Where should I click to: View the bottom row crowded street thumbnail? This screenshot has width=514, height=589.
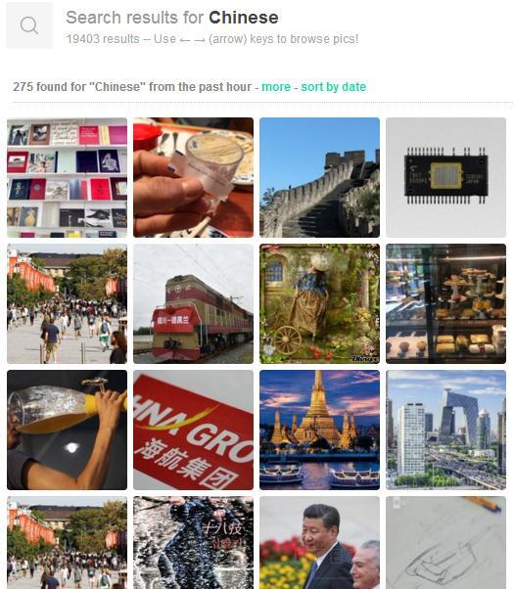pos(67,542)
